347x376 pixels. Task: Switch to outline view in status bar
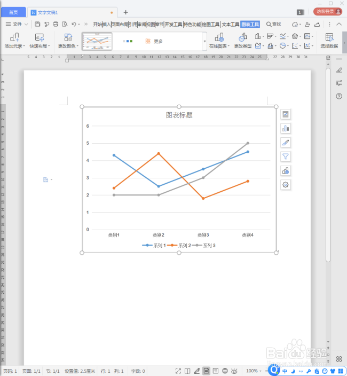point(216,371)
